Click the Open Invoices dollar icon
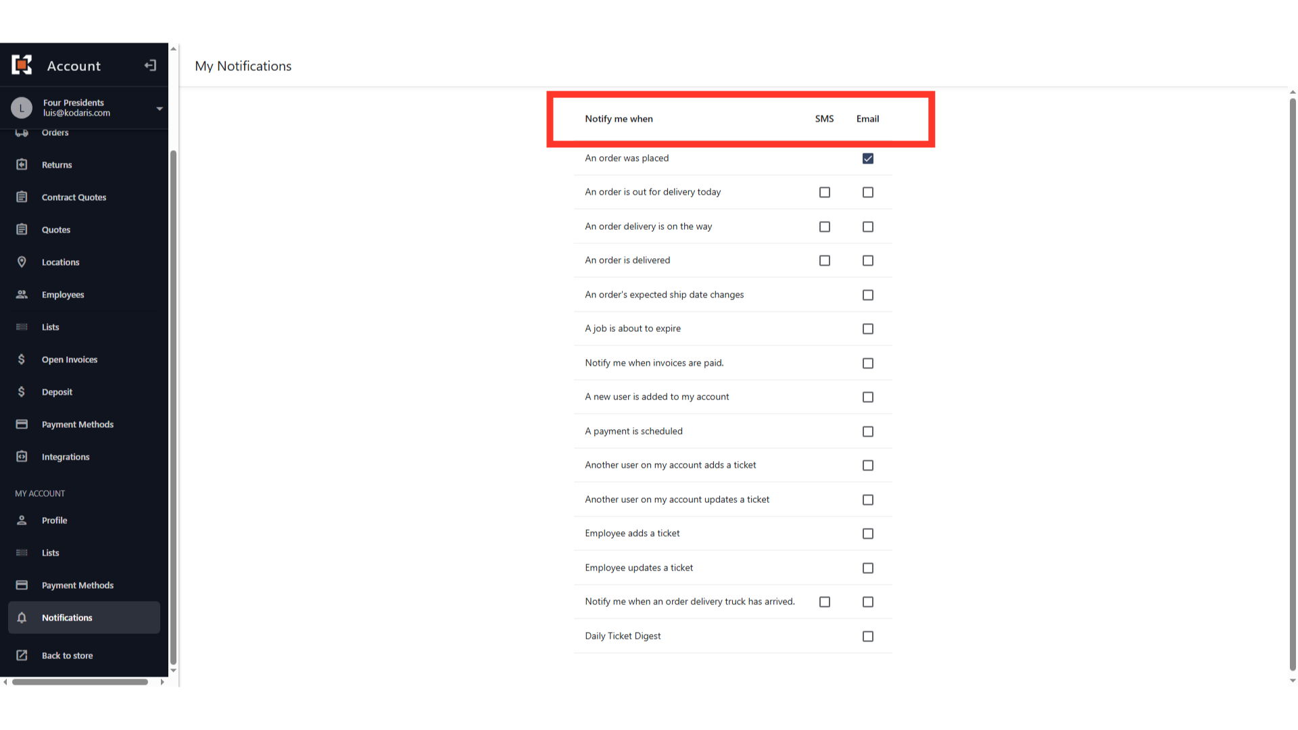The height and width of the screenshot is (730, 1298). [22, 360]
